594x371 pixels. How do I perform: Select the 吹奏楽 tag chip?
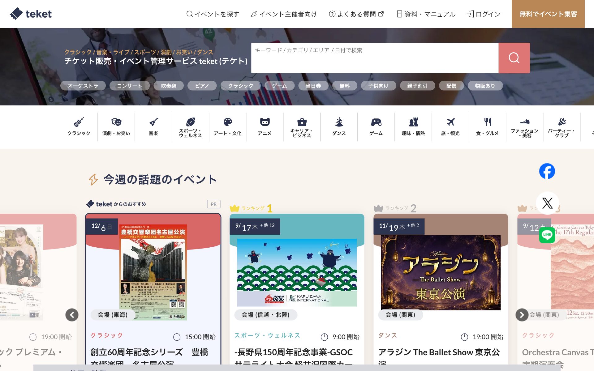pyautogui.click(x=169, y=86)
